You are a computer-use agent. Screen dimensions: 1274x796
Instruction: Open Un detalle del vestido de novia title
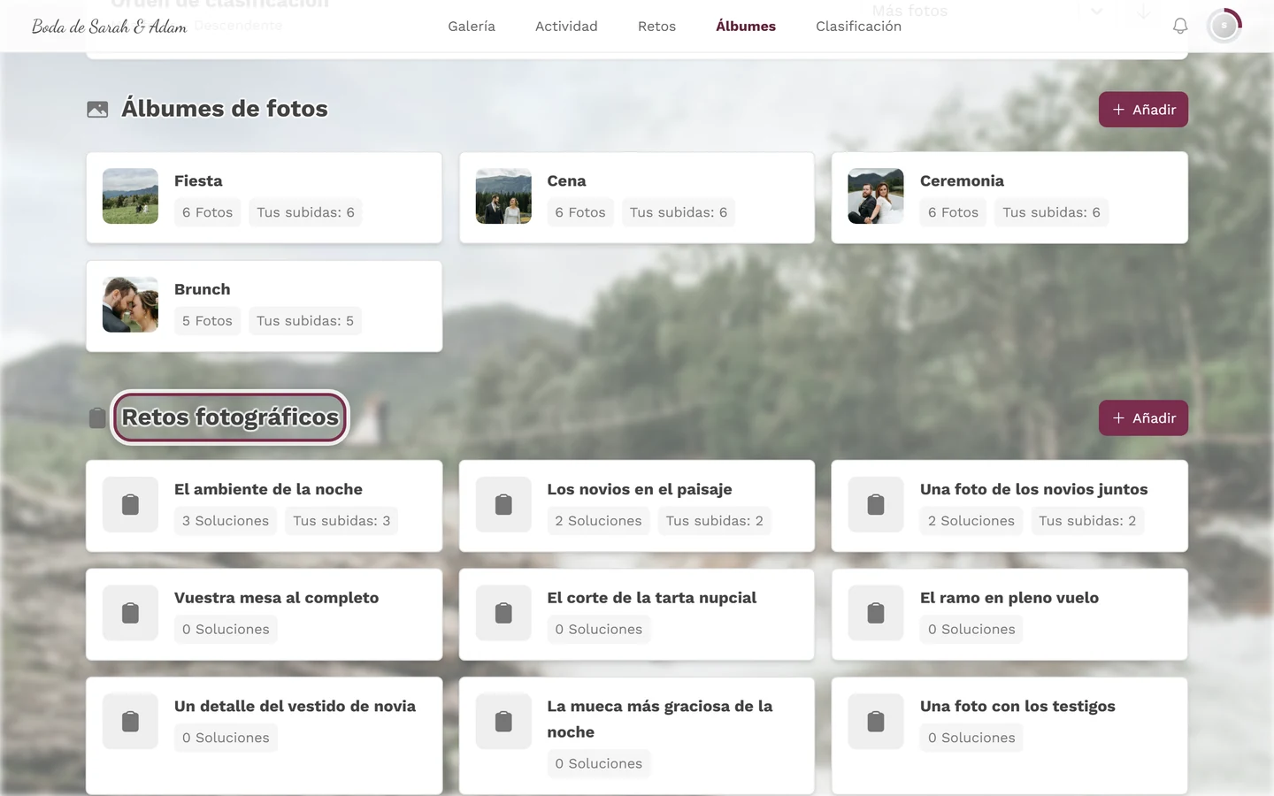coord(295,706)
